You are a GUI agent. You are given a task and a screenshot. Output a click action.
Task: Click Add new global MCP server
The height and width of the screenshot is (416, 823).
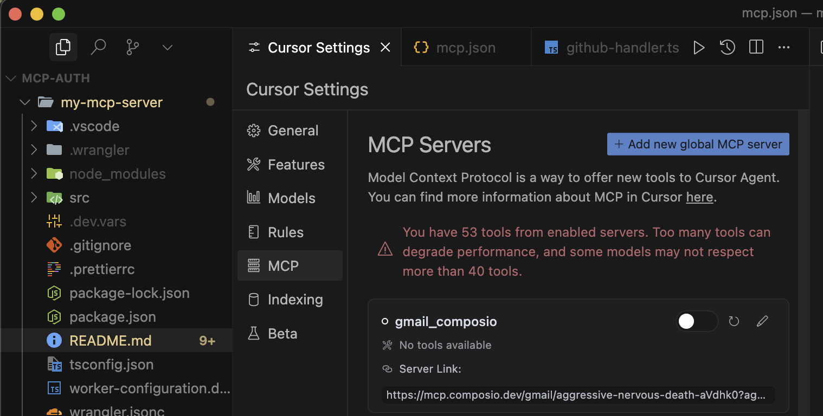coord(698,145)
